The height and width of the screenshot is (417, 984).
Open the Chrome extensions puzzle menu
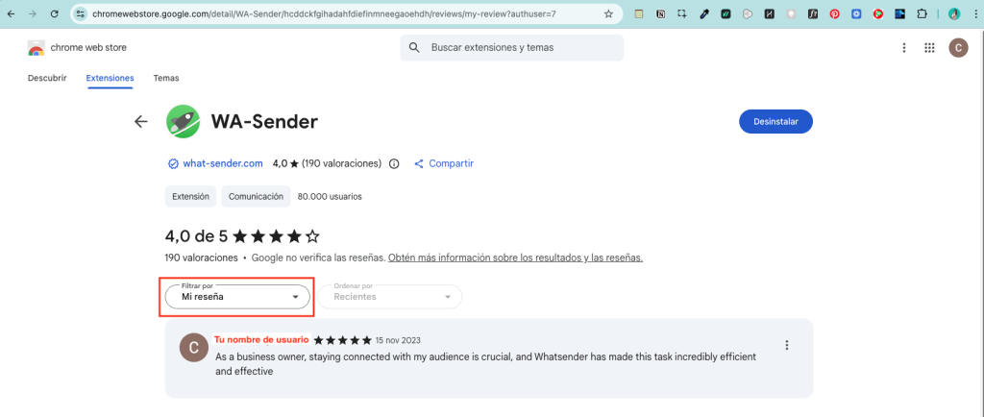tap(923, 14)
